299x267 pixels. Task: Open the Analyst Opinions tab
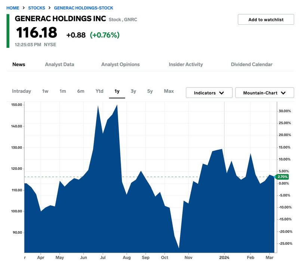pos(120,65)
